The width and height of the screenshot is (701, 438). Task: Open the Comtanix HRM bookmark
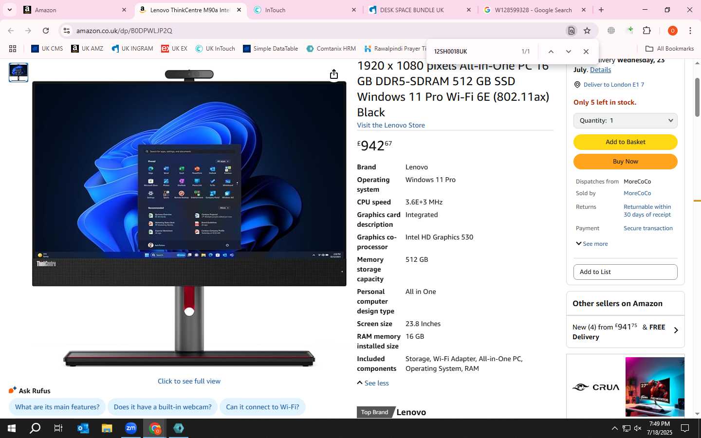coord(331,49)
